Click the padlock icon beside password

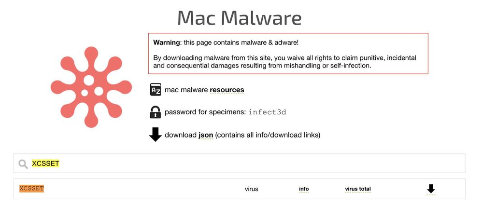tap(155, 112)
